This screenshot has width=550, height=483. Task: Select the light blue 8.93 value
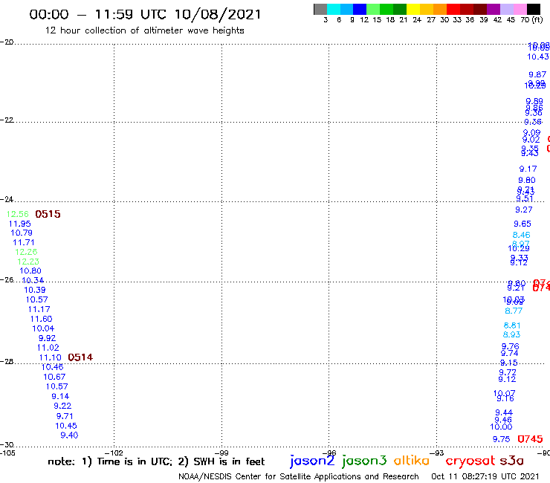(x=511, y=334)
